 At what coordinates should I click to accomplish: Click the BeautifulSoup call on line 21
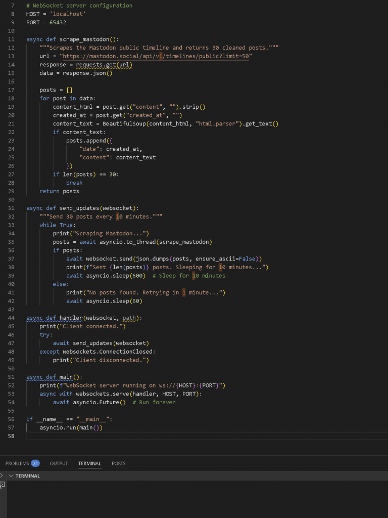click(190, 123)
